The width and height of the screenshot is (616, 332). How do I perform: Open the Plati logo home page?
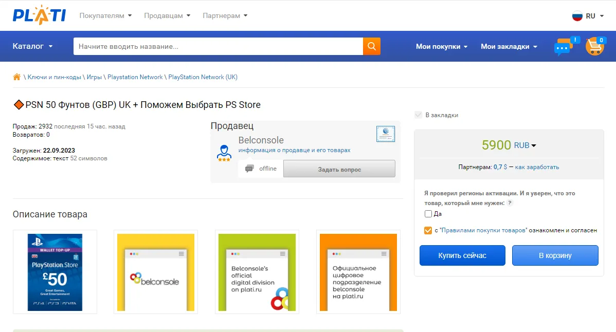tap(39, 15)
